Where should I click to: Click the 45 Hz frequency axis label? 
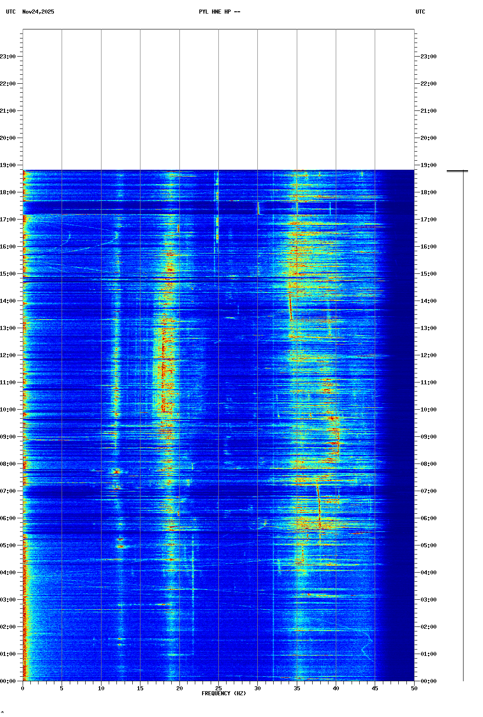[x=375, y=688]
